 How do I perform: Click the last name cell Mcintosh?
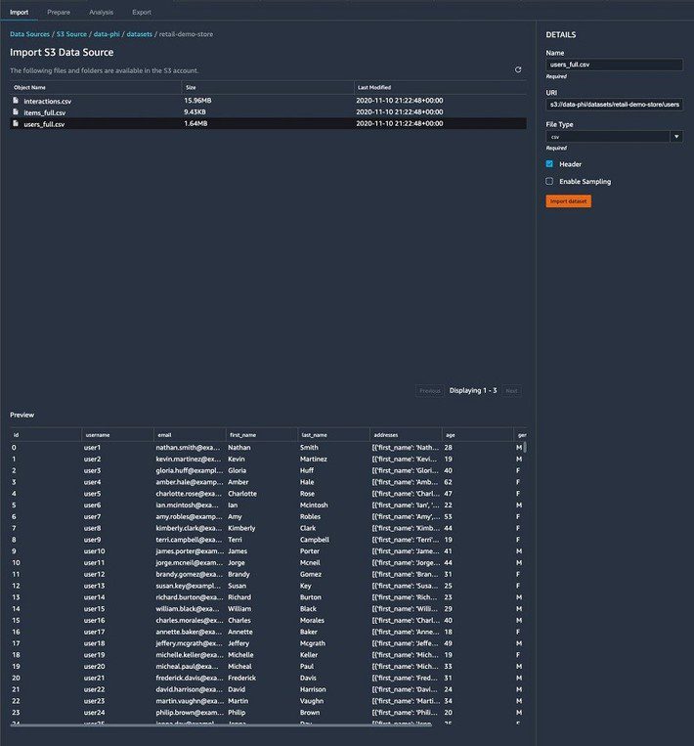(314, 505)
